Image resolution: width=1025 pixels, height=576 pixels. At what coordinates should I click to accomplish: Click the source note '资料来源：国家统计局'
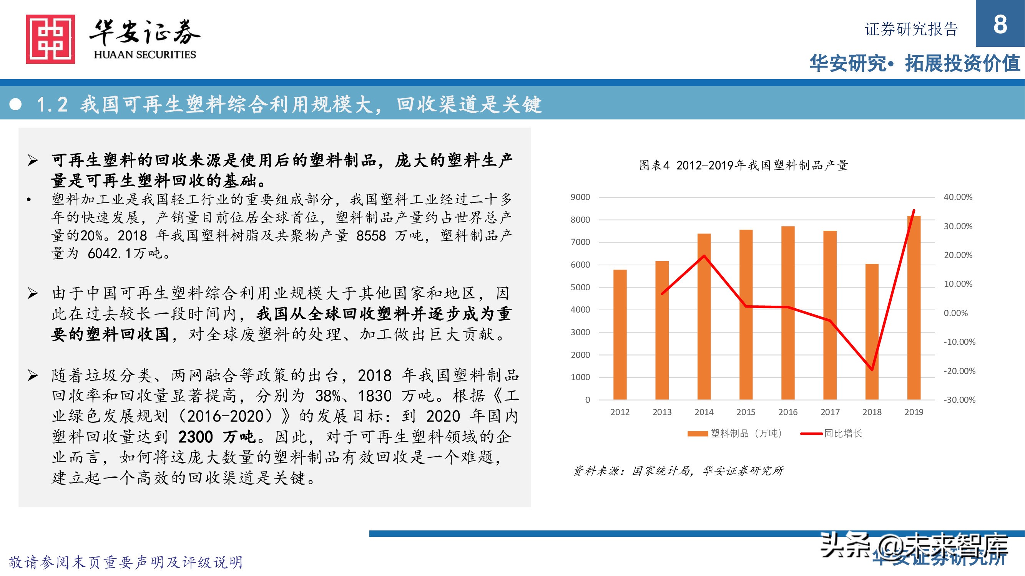pyautogui.click(x=632, y=471)
